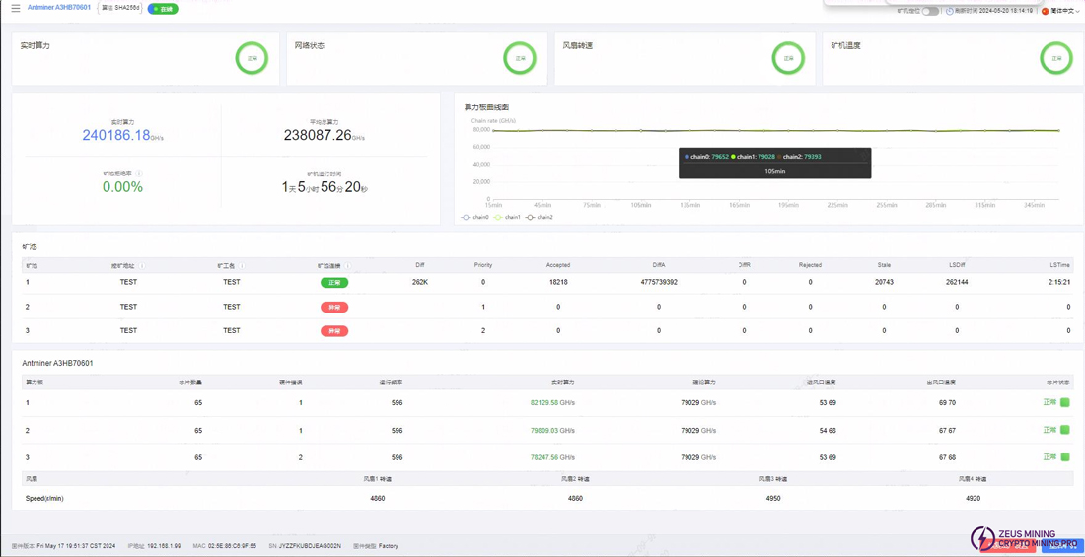Click red abnormal badge for pool 3
Viewport: 1085px width, 557px height.
tap(334, 330)
